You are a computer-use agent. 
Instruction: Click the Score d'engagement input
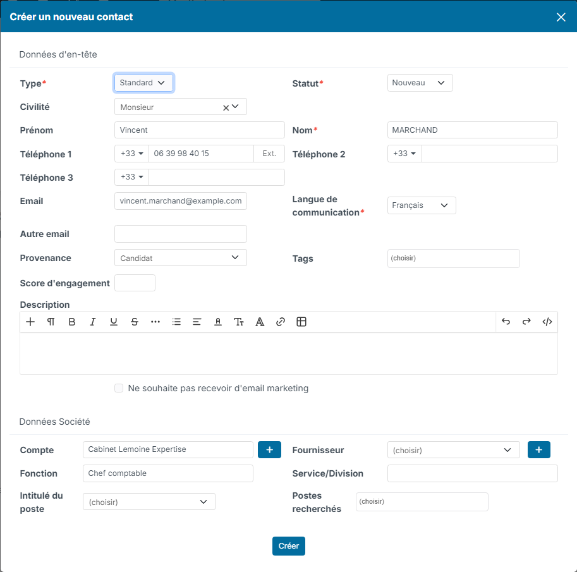point(135,283)
